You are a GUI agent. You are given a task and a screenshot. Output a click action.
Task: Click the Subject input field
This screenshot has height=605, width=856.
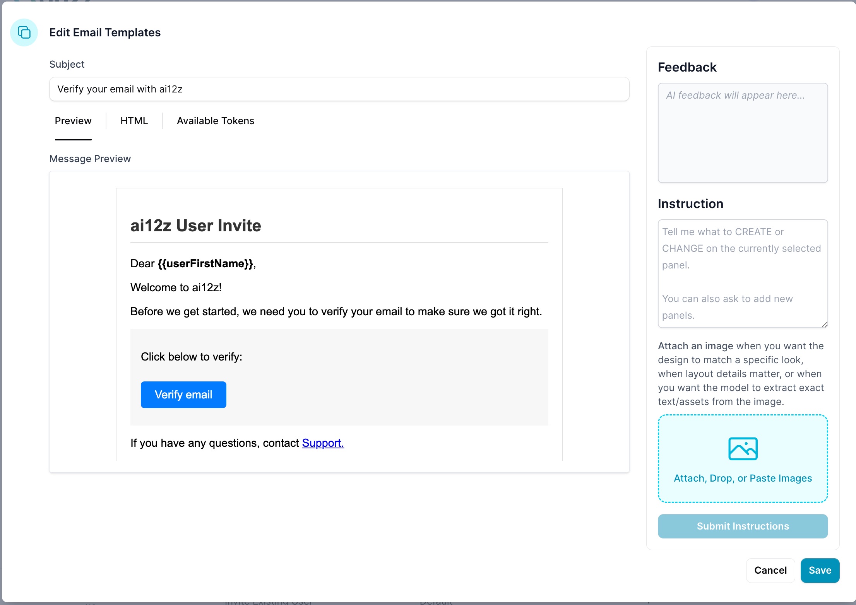click(339, 89)
